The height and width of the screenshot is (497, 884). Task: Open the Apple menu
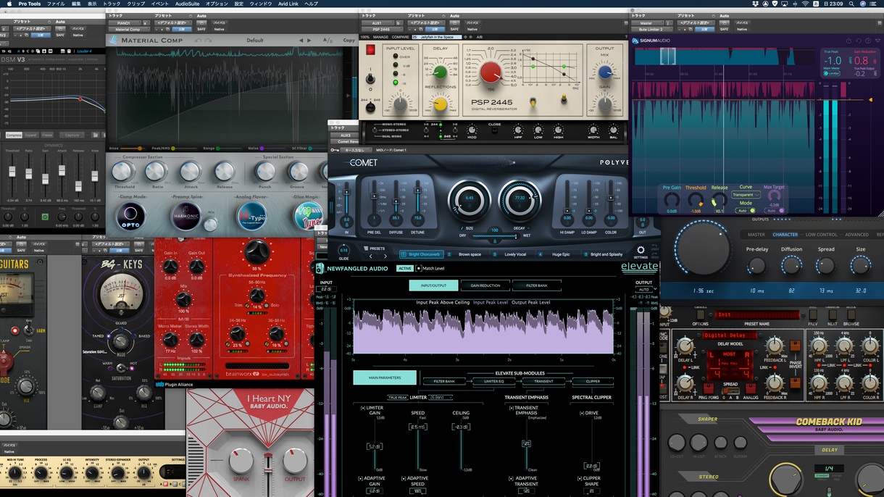point(8,4)
